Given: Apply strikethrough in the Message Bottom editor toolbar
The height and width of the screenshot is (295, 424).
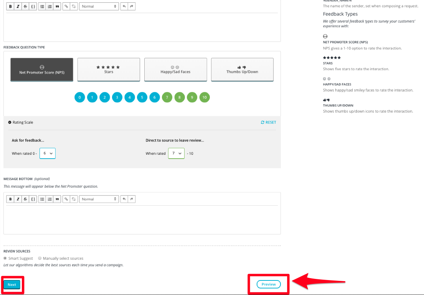Looking at the screenshot, I should coord(25,199).
